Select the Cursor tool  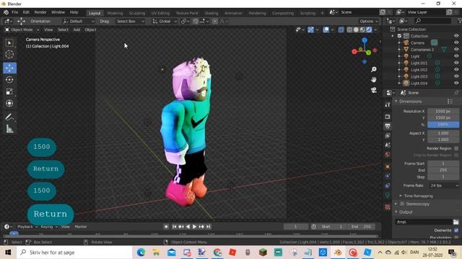pyautogui.click(x=9, y=55)
